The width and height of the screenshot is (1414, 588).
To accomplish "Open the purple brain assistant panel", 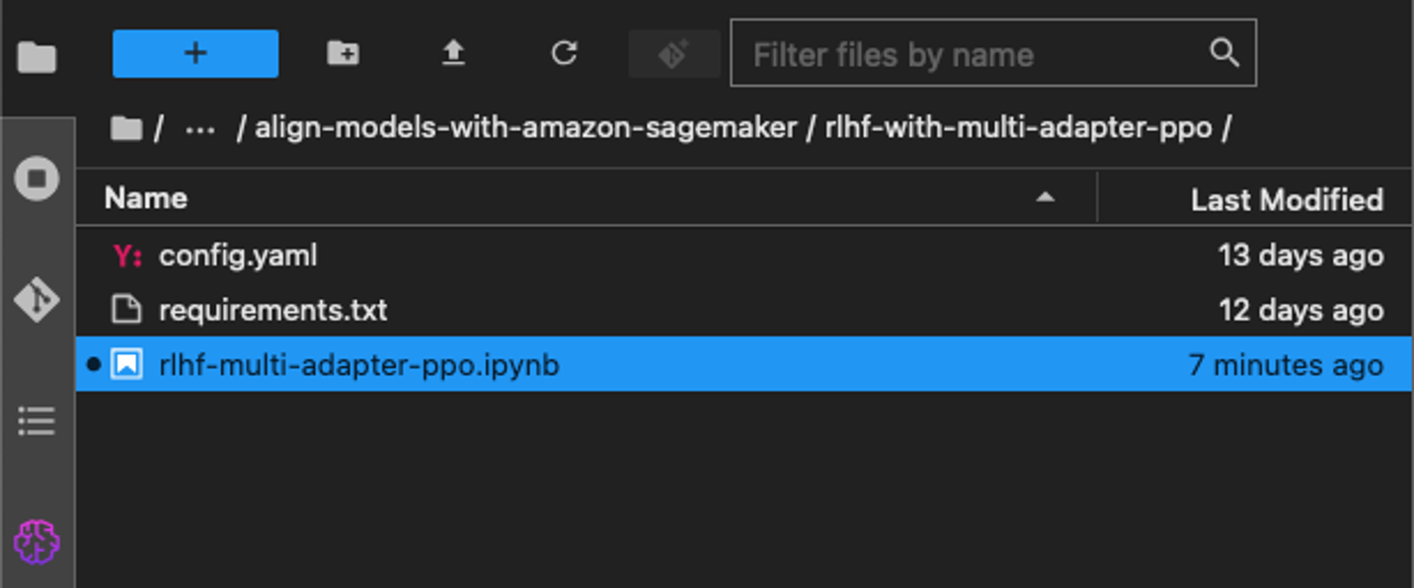I will (x=37, y=542).
